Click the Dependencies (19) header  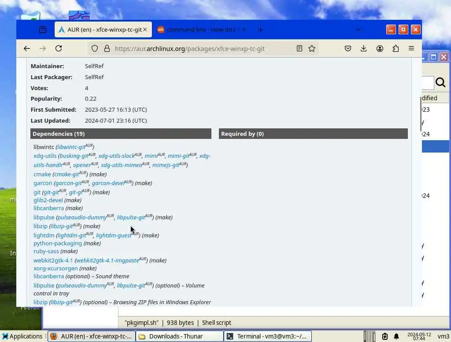(121, 134)
